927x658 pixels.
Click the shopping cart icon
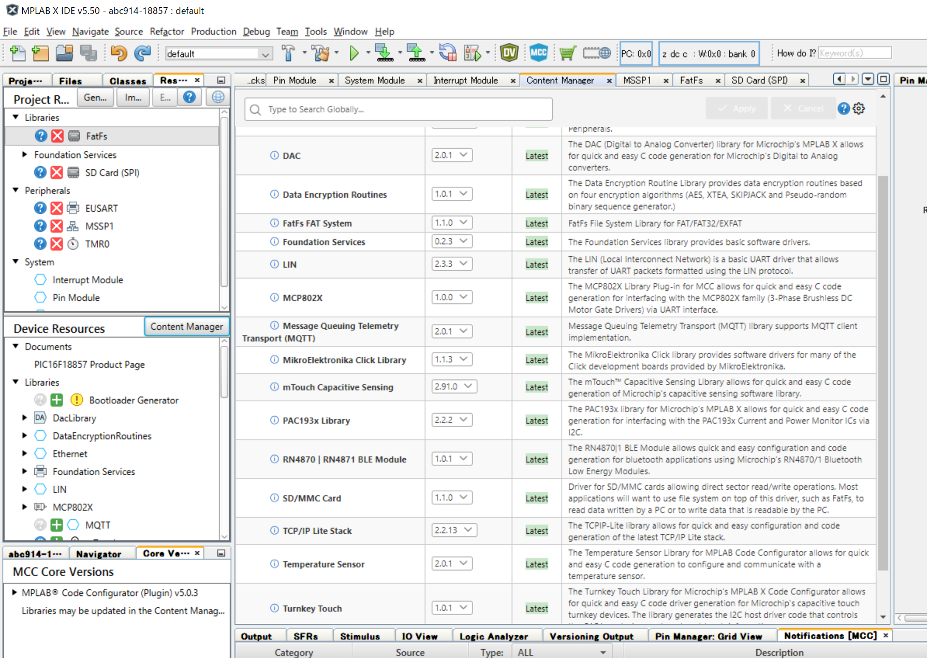[567, 53]
